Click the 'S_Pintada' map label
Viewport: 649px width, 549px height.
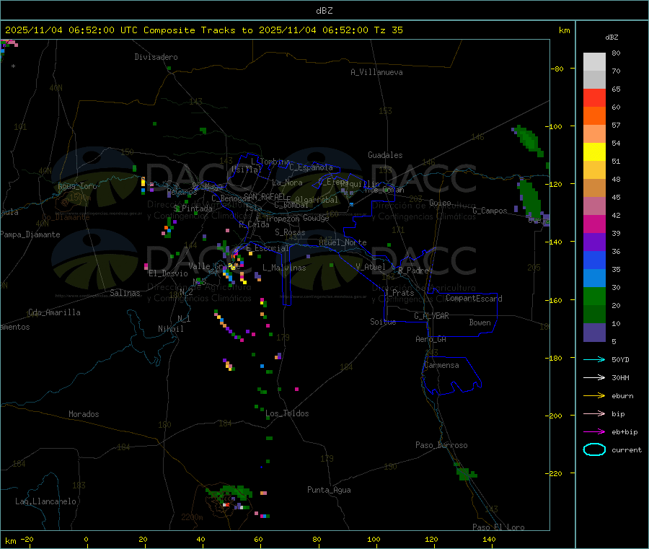point(193,208)
